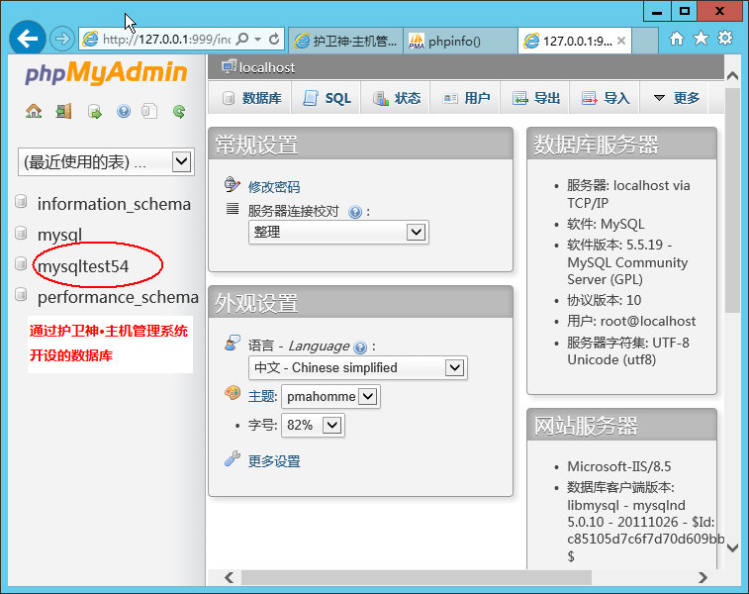Screen dimensions: 749x594
Task: Close the 127.0.0.1:9... browser tab
Action: click(x=621, y=41)
